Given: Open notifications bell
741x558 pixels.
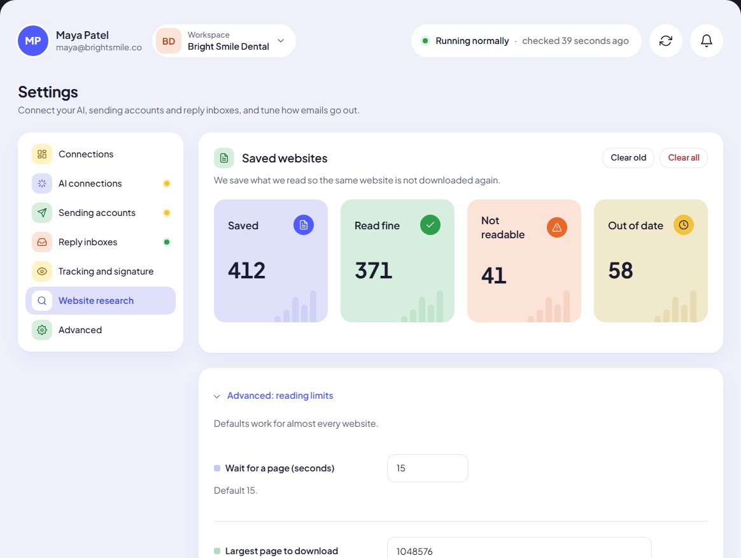Looking at the screenshot, I should (x=707, y=41).
